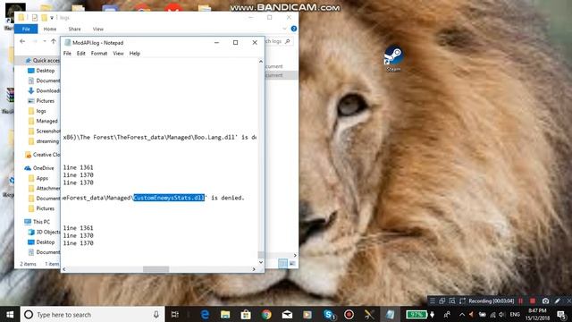Open Microsoft Edge from taskbar
The height and width of the screenshot is (322, 572).
point(205,314)
